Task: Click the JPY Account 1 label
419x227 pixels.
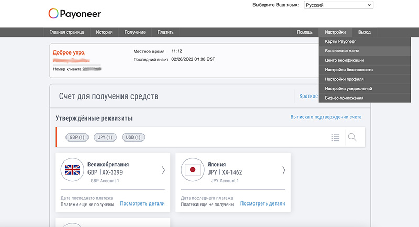Action: (225, 181)
